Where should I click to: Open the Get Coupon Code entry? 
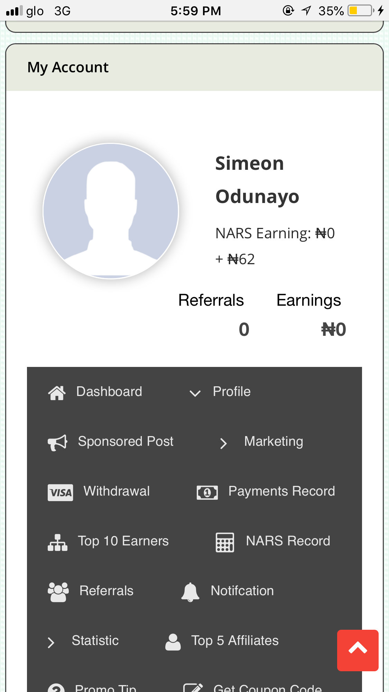pyautogui.click(x=268, y=688)
